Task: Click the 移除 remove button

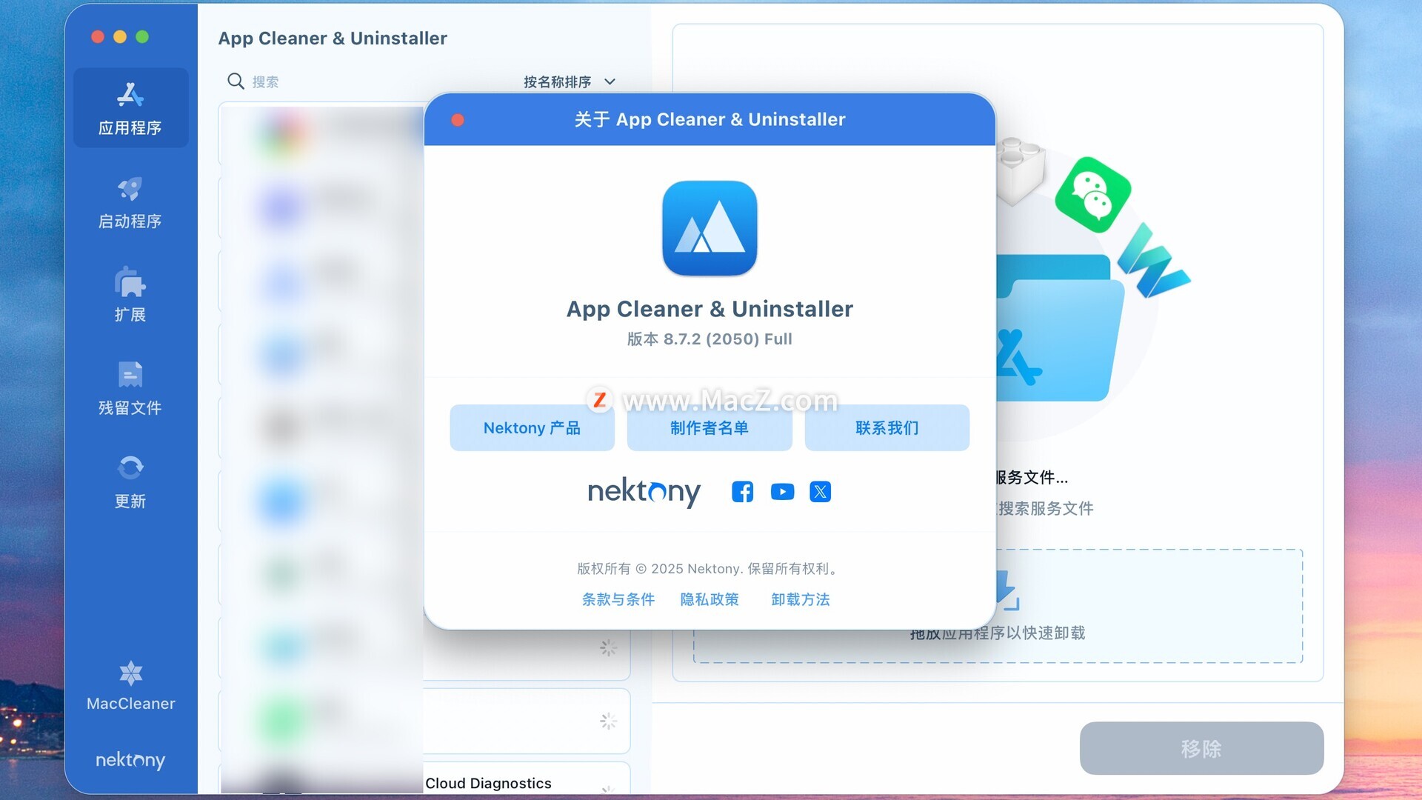Action: point(1201,748)
